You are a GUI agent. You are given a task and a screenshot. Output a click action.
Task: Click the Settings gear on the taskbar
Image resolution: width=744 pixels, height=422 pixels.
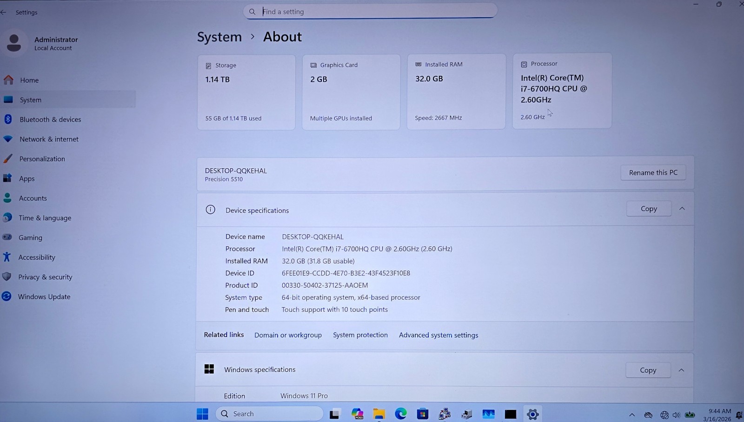533,414
